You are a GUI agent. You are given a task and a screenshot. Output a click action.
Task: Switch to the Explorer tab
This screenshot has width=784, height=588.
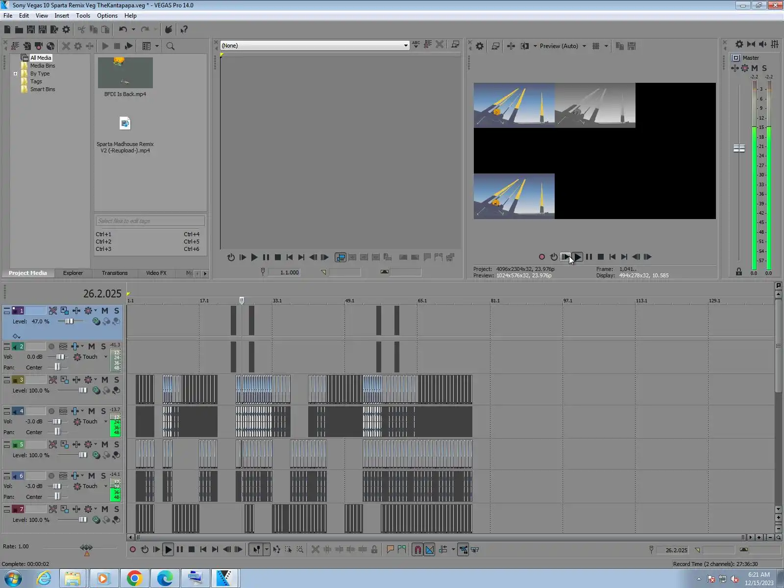73,273
